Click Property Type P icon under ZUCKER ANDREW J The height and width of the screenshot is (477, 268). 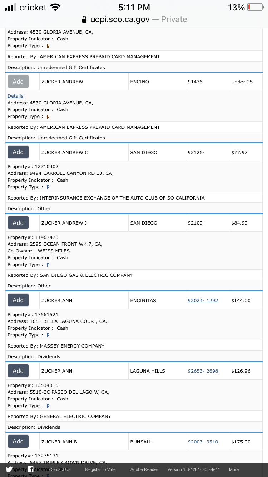click(48, 265)
